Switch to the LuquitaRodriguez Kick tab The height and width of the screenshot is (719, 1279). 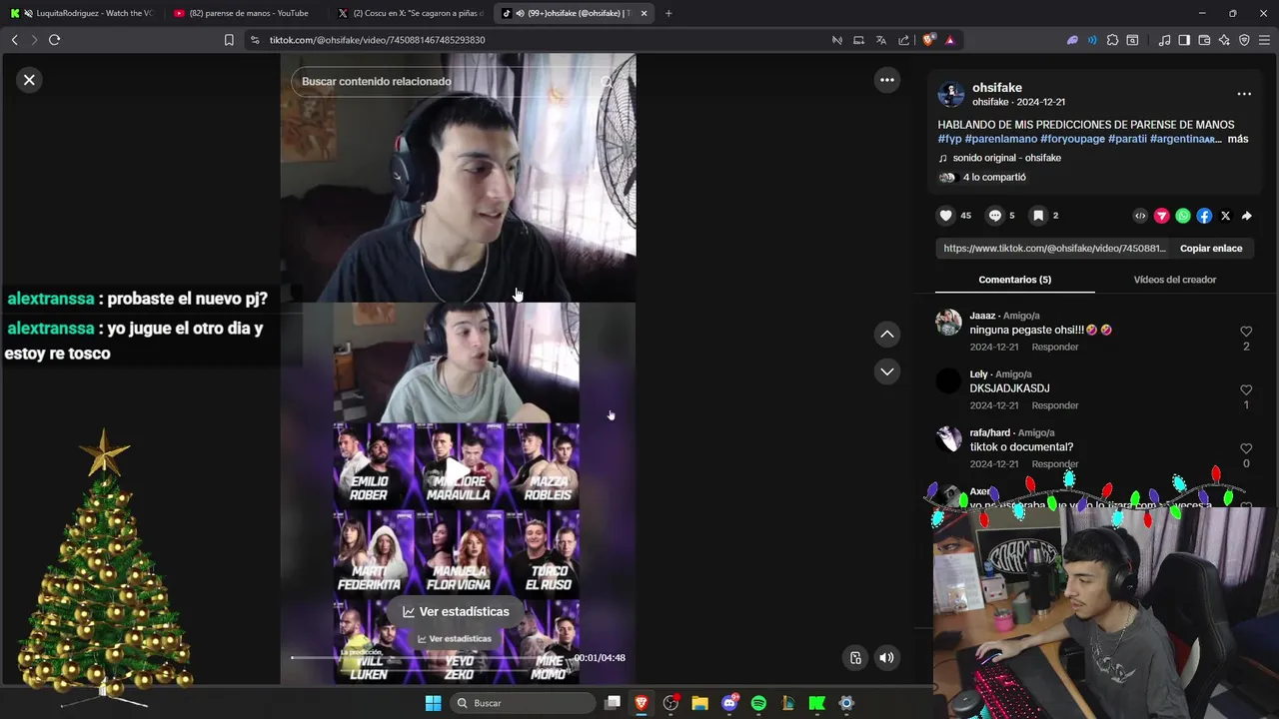coord(83,13)
